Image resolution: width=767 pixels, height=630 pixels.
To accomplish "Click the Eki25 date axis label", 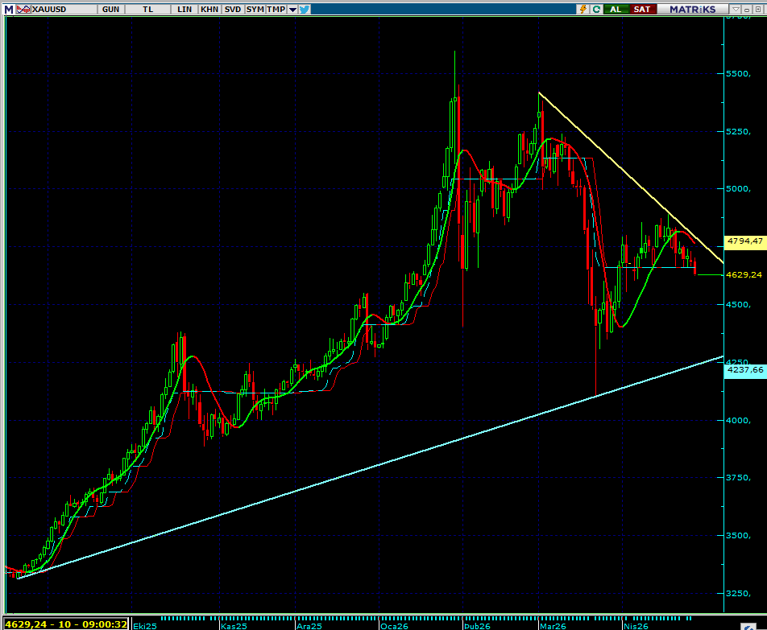I will [145, 626].
